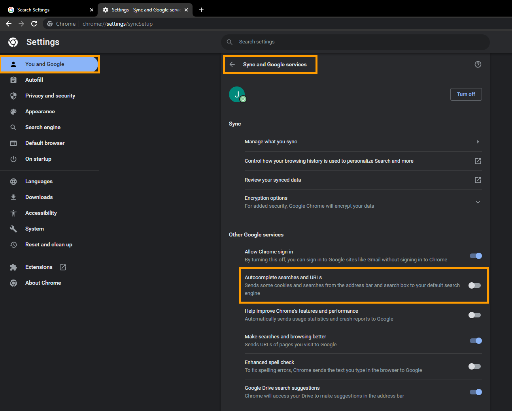Expand Manage what you sync arrow

478,142
